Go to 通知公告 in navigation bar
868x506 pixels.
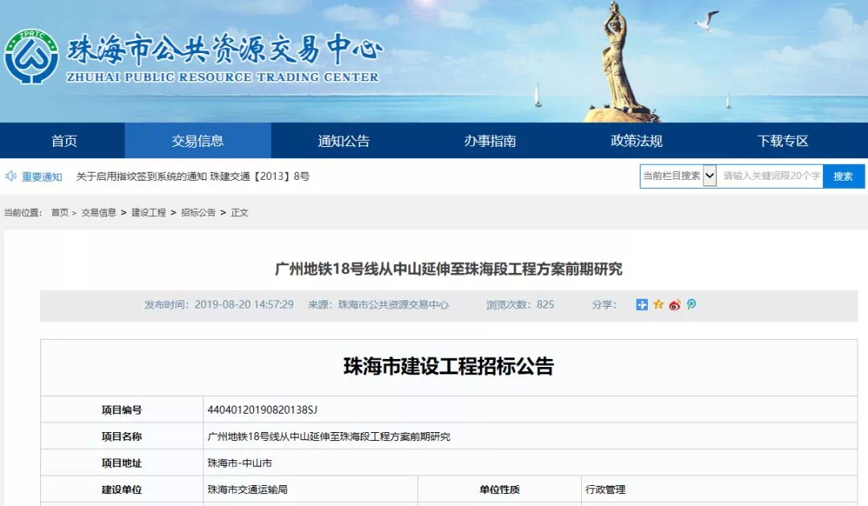coord(344,141)
